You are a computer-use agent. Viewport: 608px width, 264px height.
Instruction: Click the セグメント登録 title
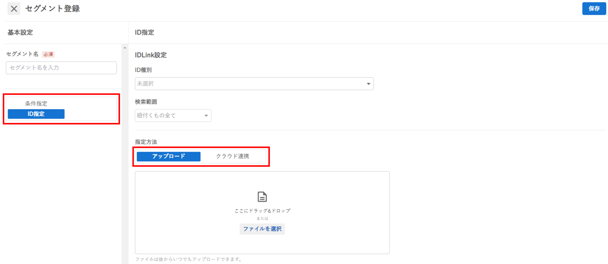53,9
